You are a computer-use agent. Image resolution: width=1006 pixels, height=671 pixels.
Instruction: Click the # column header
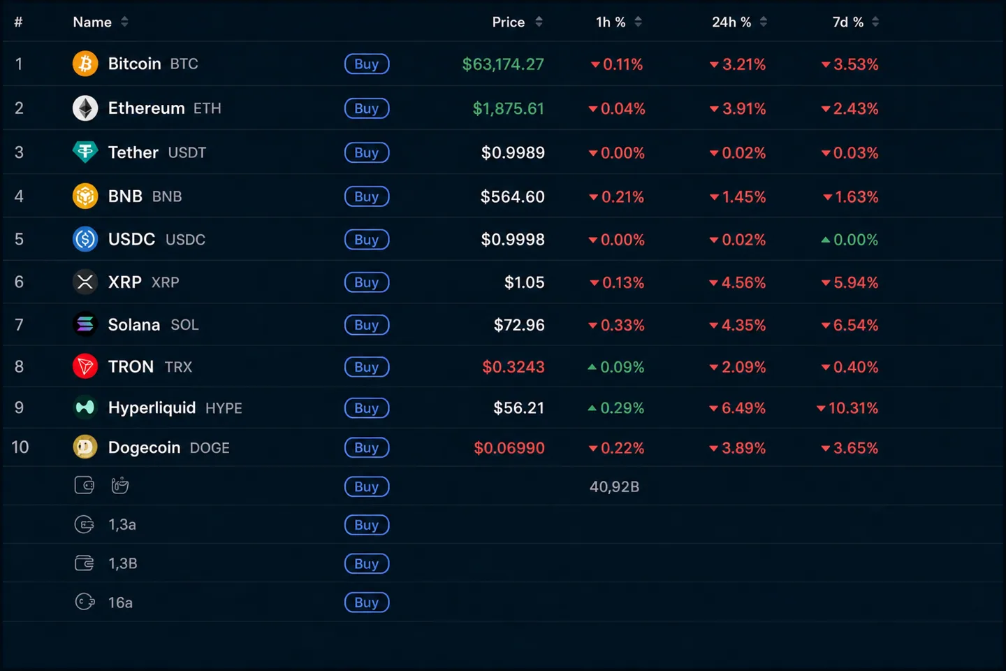click(x=18, y=22)
